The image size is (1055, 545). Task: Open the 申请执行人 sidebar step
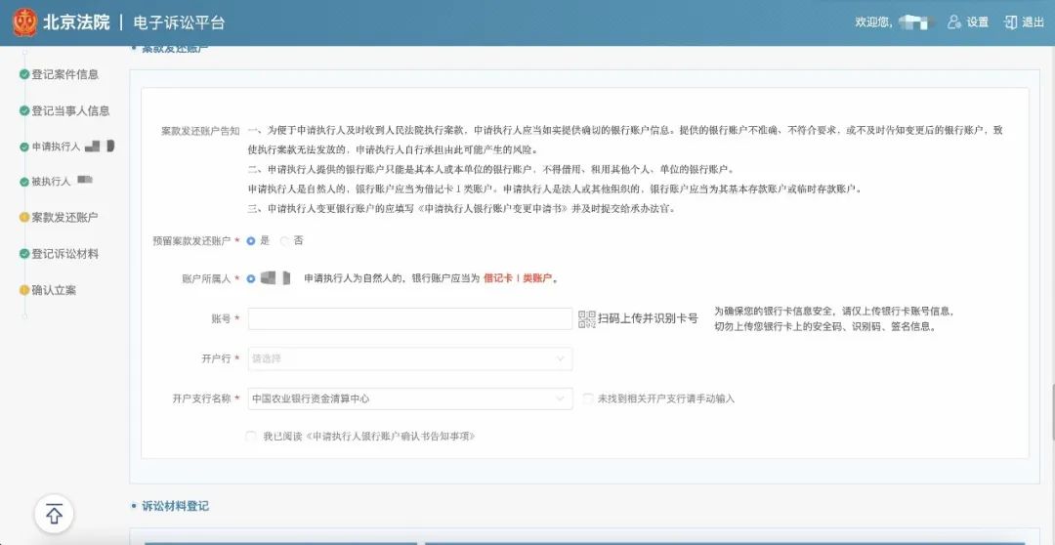(x=56, y=147)
